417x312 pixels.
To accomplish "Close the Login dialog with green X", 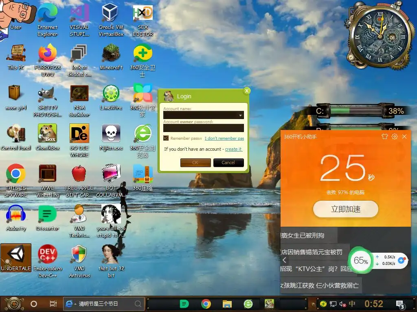I will tap(247, 91).
